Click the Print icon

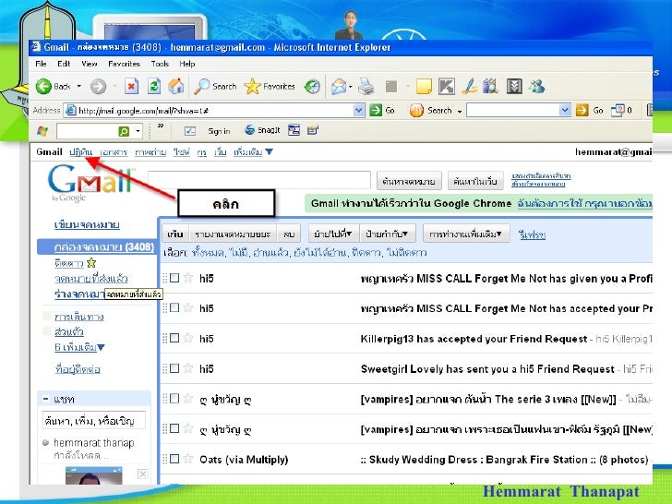pyautogui.click(x=366, y=87)
